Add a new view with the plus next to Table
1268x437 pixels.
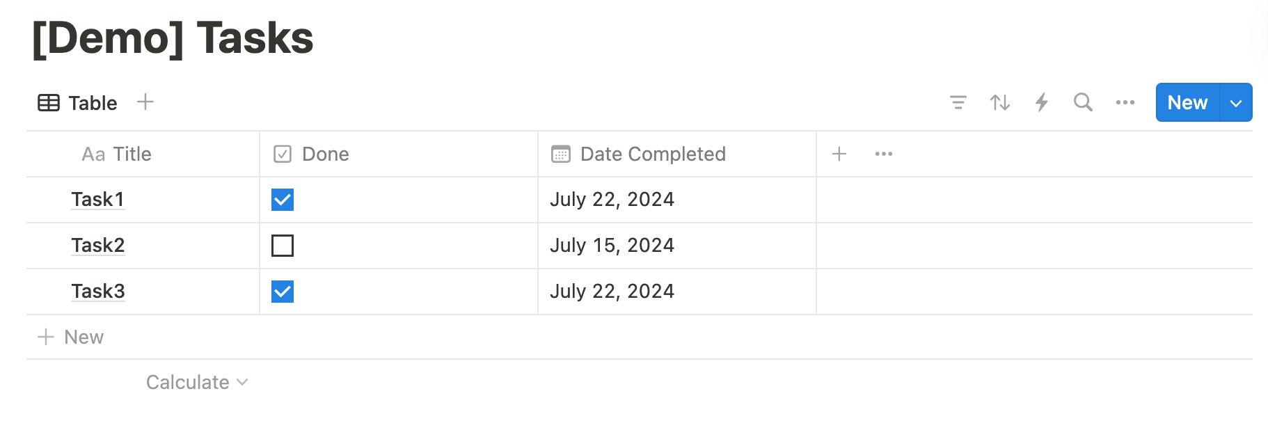pos(145,102)
